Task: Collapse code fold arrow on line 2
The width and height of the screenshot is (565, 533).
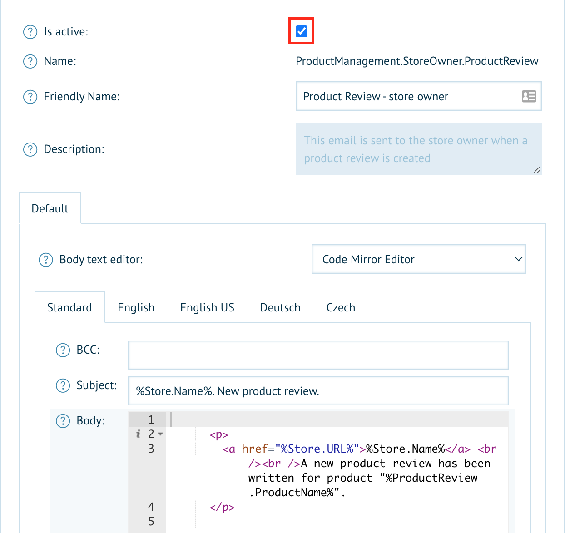Action: 160,434
